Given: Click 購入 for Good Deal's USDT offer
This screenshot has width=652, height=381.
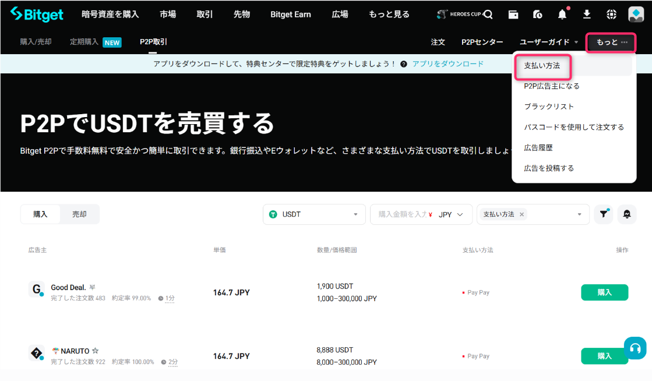Looking at the screenshot, I should pos(604,292).
